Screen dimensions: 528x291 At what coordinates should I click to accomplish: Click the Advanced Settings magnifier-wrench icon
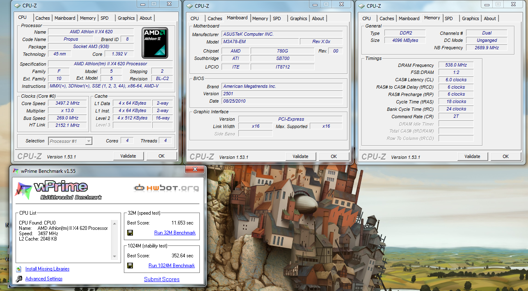pyautogui.click(x=19, y=279)
